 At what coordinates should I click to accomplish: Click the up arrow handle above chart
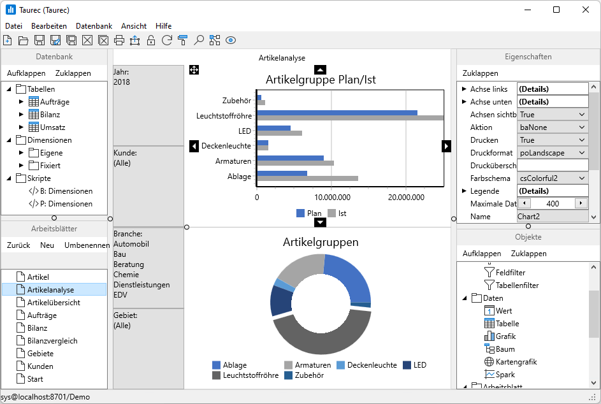(x=321, y=69)
